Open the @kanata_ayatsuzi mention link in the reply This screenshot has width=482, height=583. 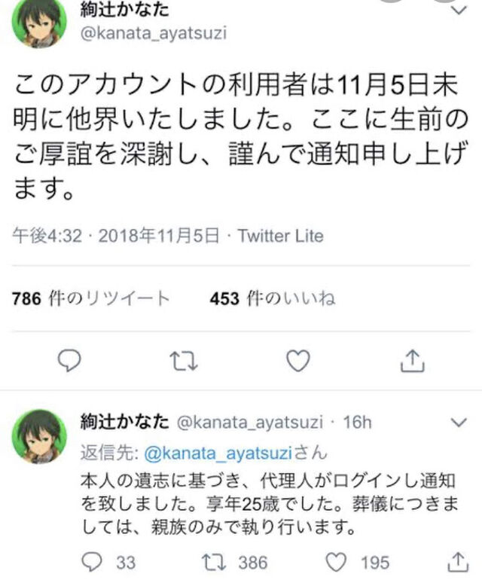pyautogui.click(x=218, y=453)
